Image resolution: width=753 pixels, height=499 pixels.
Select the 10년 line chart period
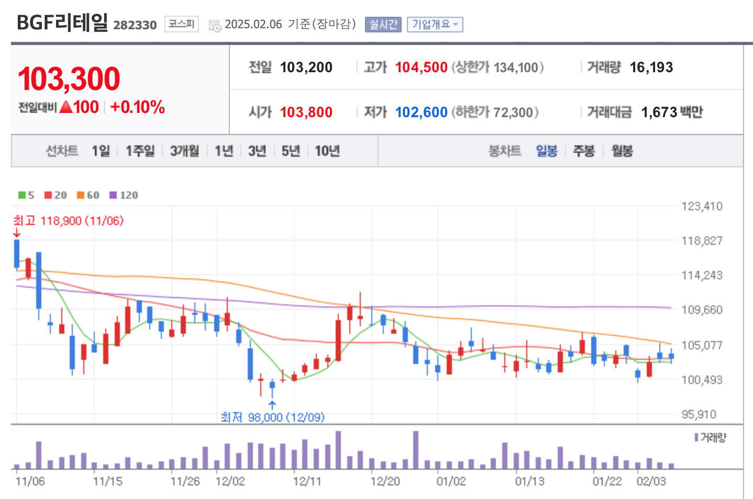(x=327, y=151)
